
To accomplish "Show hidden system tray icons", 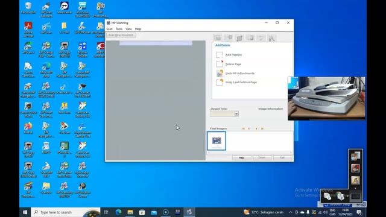I will pos(291,212).
